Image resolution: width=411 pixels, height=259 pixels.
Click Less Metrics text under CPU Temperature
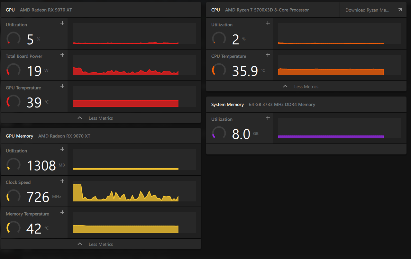[306, 87]
